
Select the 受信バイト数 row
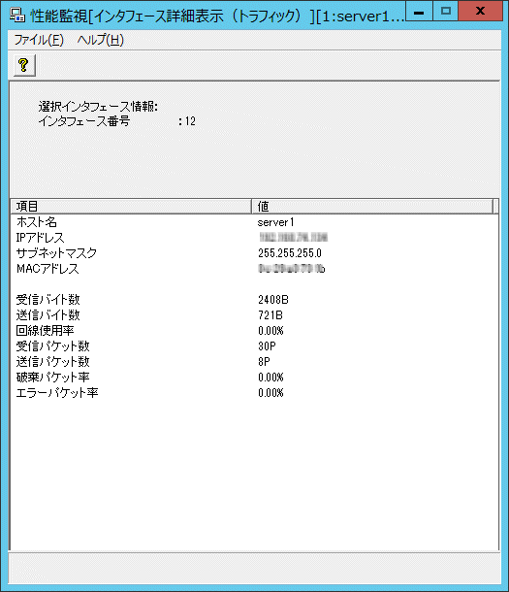point(254,300)
